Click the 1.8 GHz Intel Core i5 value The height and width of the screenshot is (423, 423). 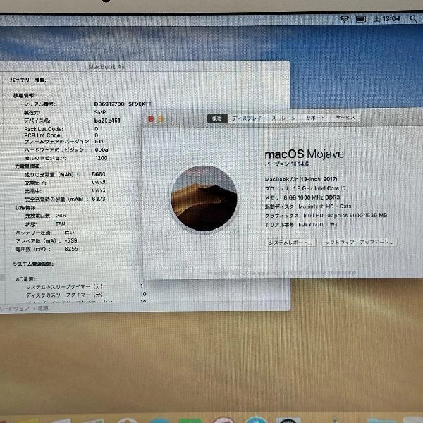(x=319, y=188)
